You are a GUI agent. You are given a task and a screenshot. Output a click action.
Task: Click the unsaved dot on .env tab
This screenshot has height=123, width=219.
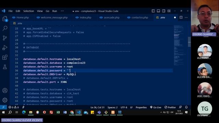(x=175, y=17)
